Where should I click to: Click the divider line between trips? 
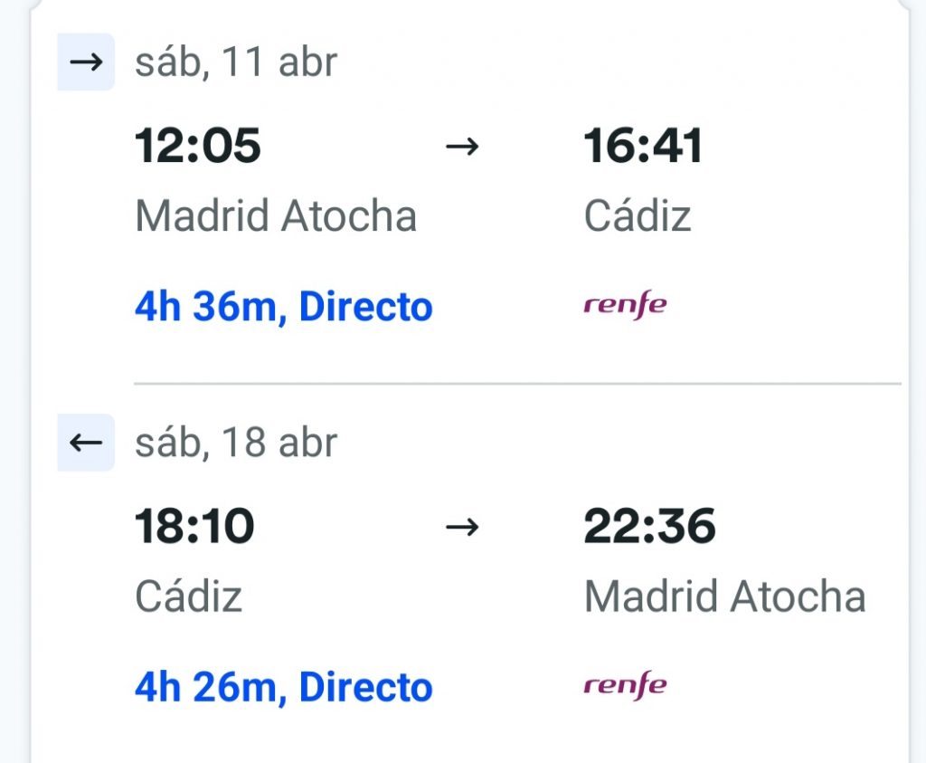517,384
